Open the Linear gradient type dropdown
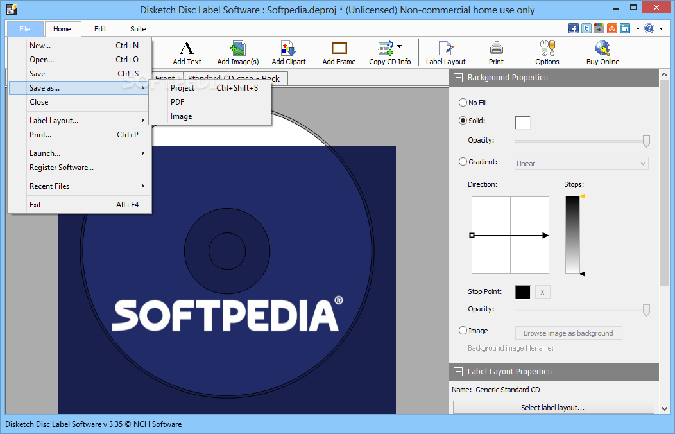Viewport: 675px width, 434px height. (x=581, y=164)
